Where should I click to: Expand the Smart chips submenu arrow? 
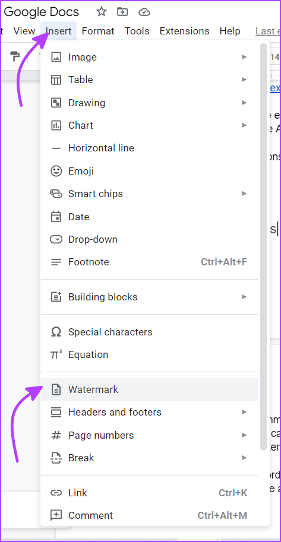244,194
